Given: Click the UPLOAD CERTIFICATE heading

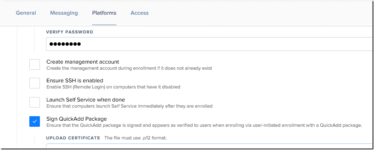Looking at the screenshot, I should click(x=73, y=138).
